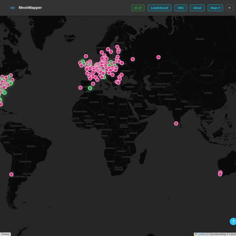Select the pink marker in Argentina
Screen dimensions: 236x236
[x=11, y=174]
